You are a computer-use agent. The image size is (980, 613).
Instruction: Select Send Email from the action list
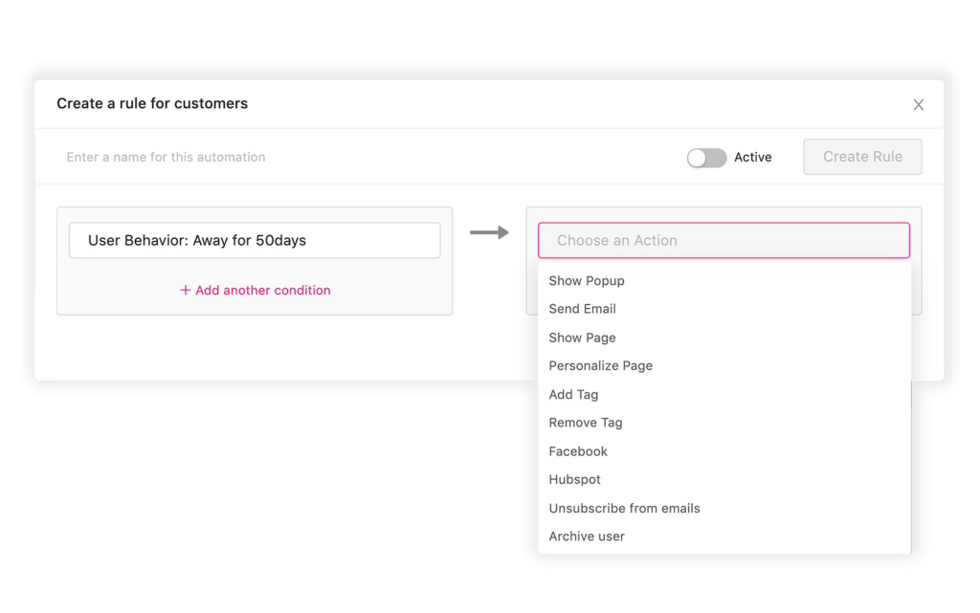coord(582,309)
